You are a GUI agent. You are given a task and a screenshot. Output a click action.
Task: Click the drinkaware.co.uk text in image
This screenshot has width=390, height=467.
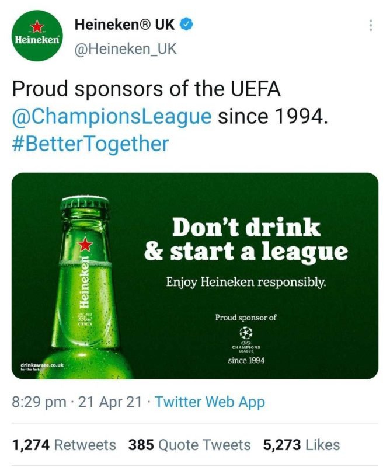point(41,365)
